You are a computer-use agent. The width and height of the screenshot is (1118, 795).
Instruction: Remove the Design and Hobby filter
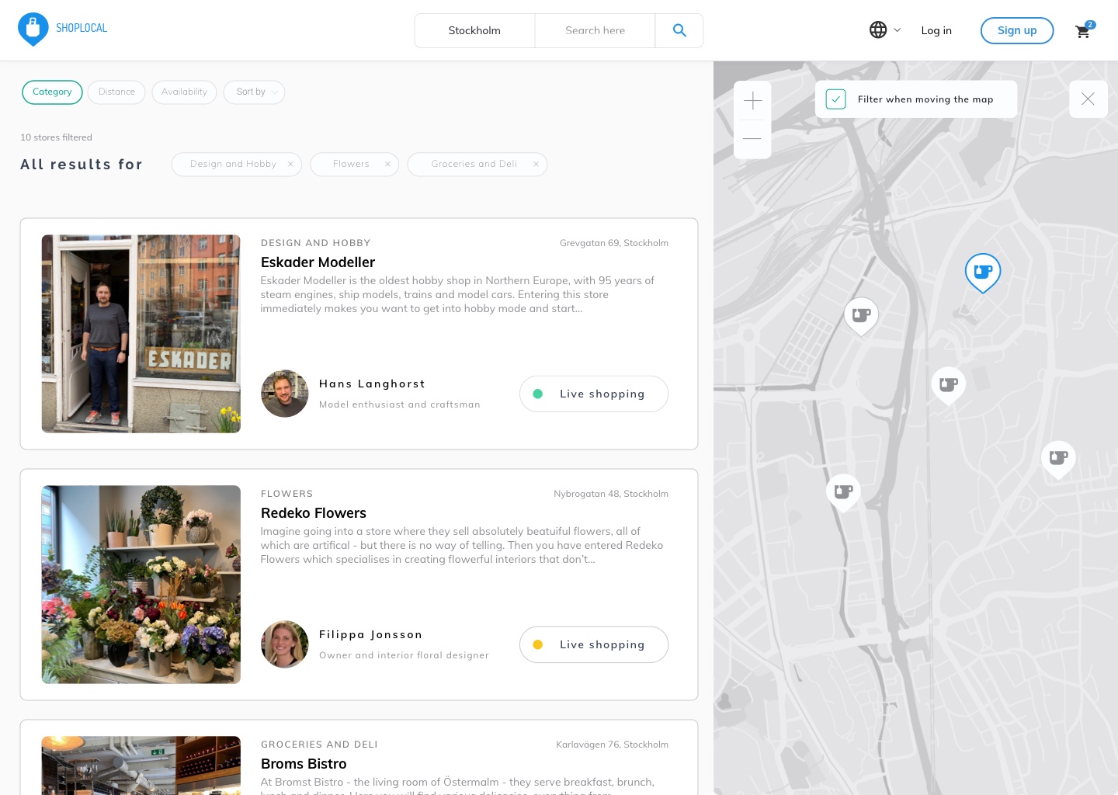point(290,165)
